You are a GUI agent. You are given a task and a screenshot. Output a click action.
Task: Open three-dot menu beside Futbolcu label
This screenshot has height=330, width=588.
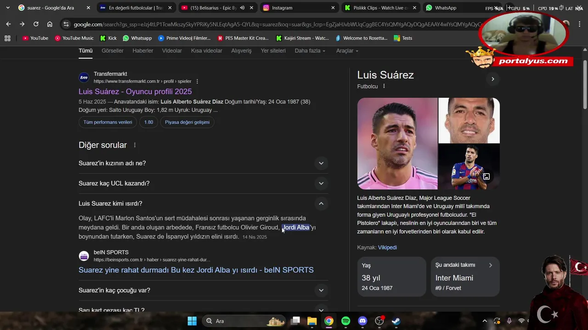pyautogui.click(x=384, y=86)
